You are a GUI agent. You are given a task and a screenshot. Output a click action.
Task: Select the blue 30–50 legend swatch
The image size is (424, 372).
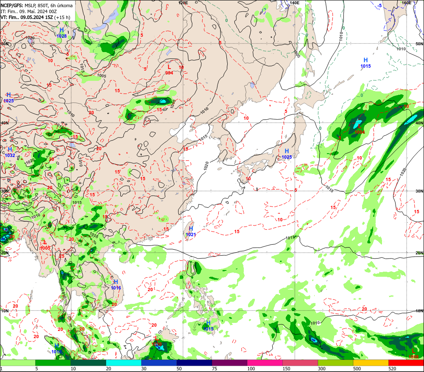pos(159,363)
